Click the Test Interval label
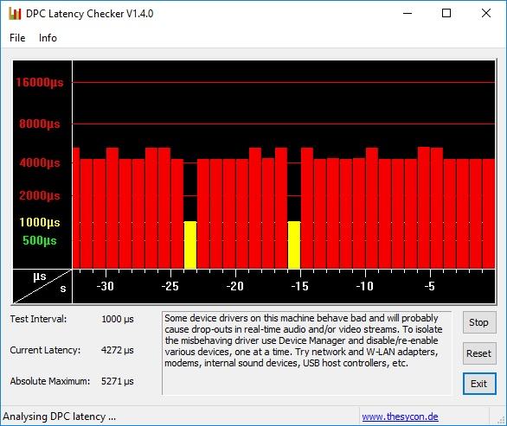 tap(38, 319)
